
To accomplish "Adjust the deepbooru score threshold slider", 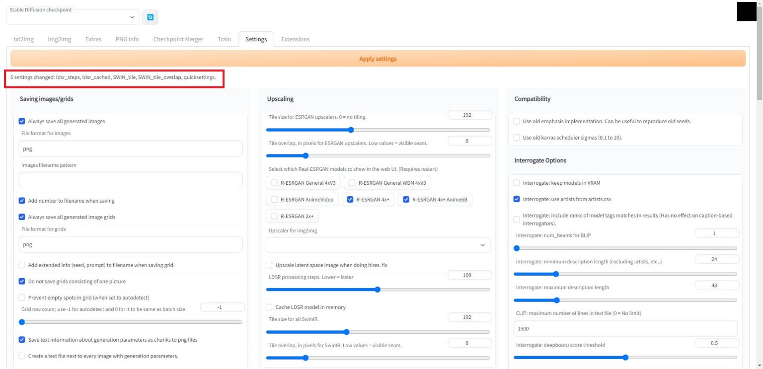I will pos(625,357).
